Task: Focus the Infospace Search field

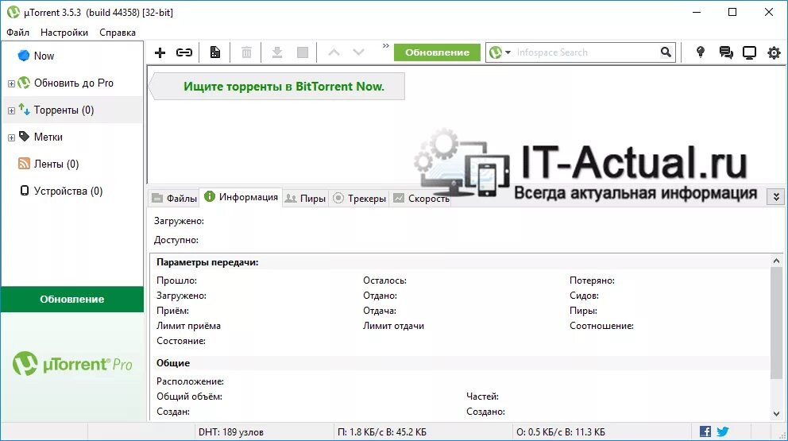Action: point(586,52)
